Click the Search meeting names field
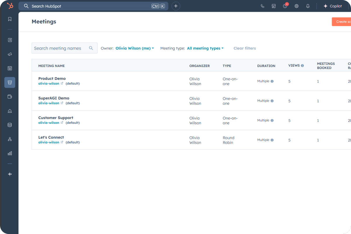Image resolution: width=351 pixels, height=234 pixels. tap(60, 48)
